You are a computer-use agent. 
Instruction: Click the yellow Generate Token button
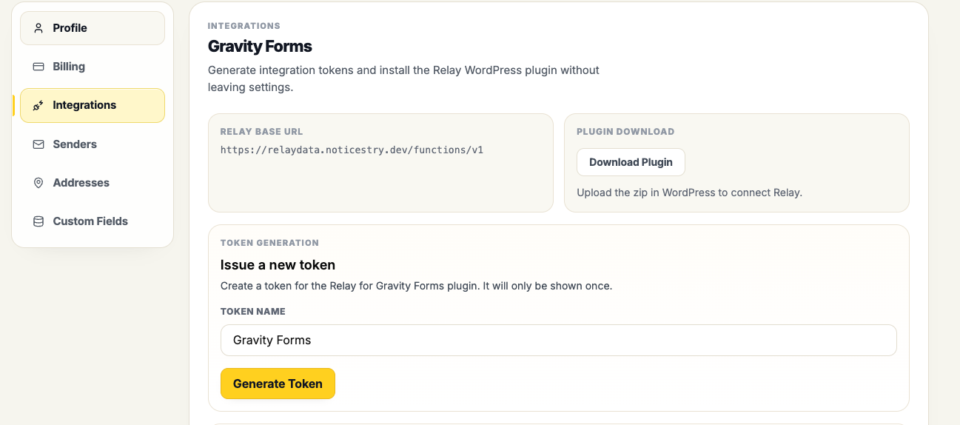click(278, 384)
